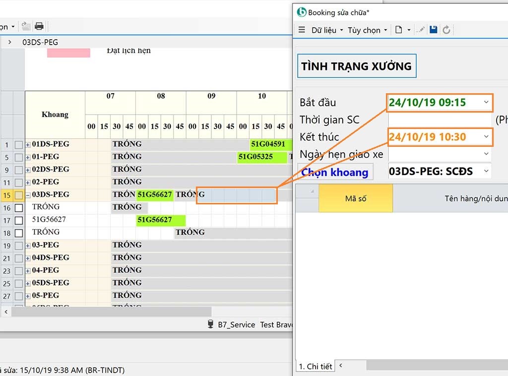This screenshot has width=508, height=376.
Task: Click the edit pencil icon in toolbar
Action: 420,30
